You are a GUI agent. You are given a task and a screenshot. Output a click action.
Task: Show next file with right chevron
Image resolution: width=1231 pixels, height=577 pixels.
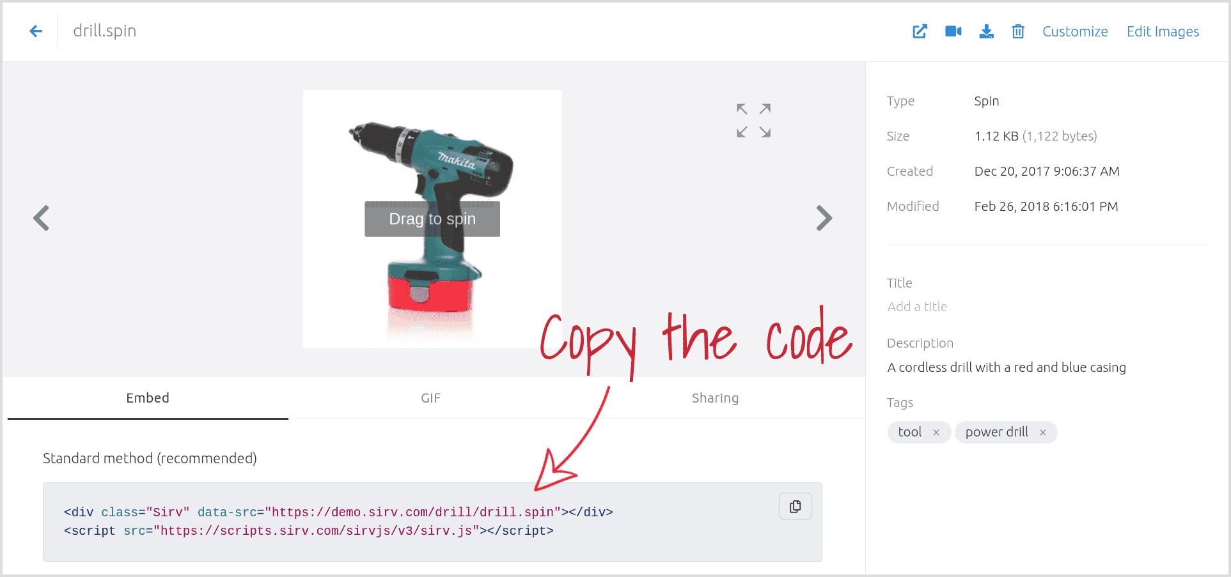[824, 218]
